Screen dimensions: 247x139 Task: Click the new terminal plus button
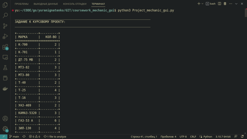[199, 4]
